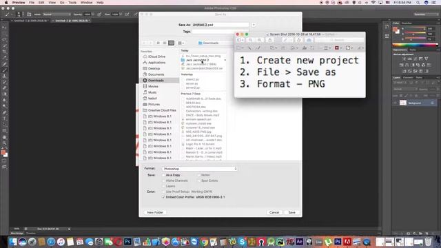Open Skype from the Dock

point(242,242)
